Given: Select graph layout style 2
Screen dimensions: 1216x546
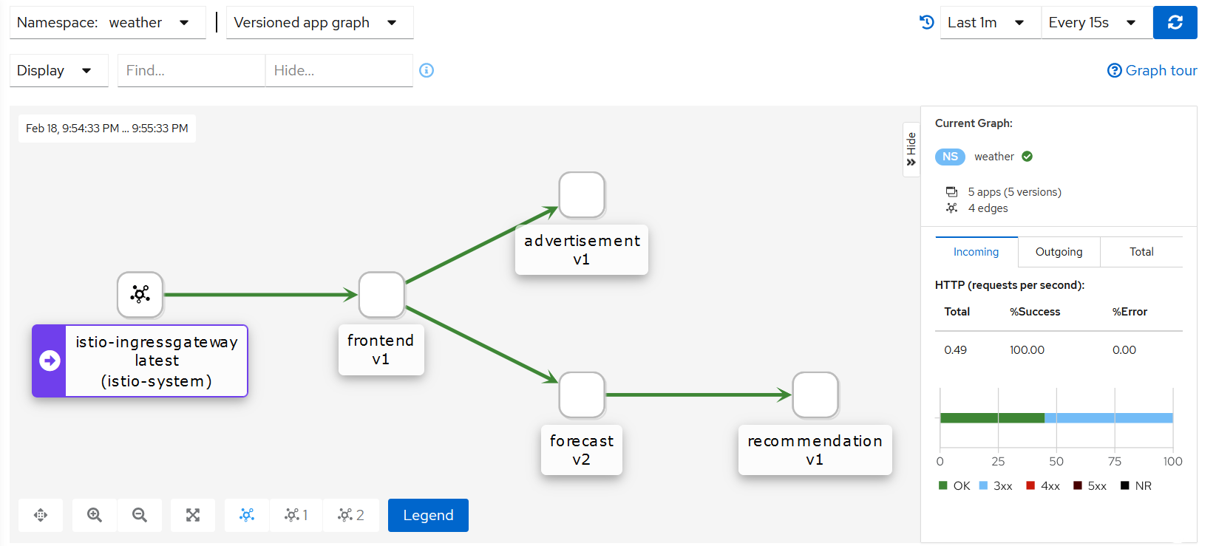Looking at the screenshot, I should coord(350,515).
